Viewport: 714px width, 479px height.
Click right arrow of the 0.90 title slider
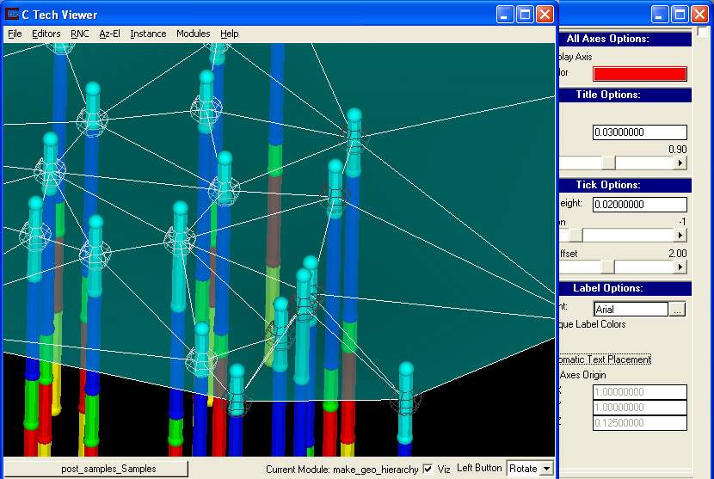680,163
